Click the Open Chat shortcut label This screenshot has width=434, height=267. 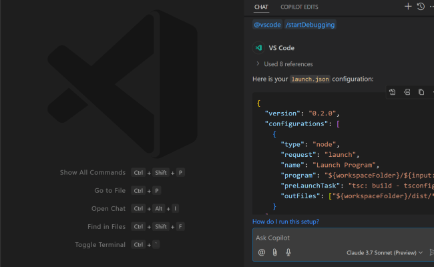click(x=108, y=209)
